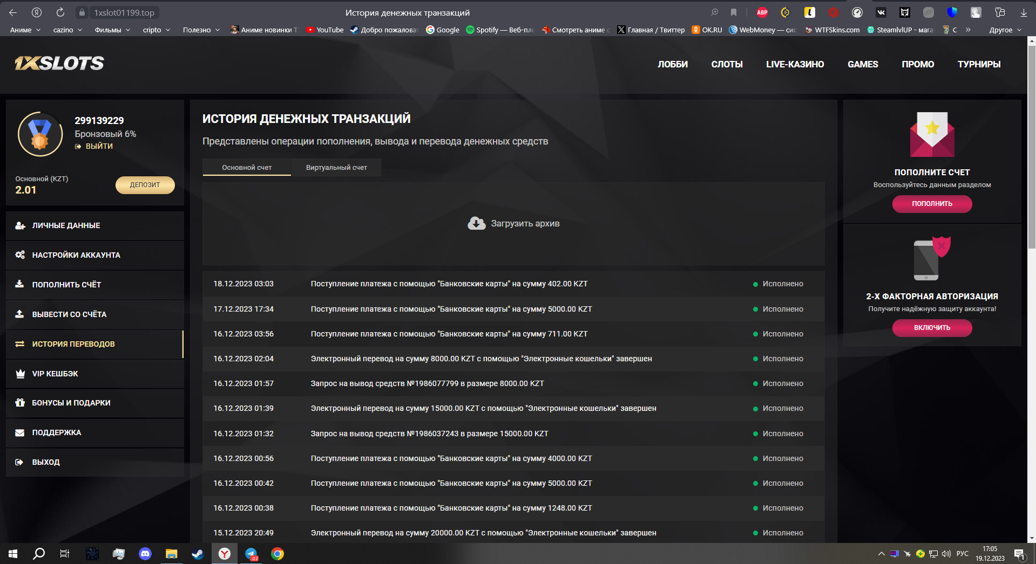
Task: Expand the cripto bookmarks folder
Action: tap(157, 30)
